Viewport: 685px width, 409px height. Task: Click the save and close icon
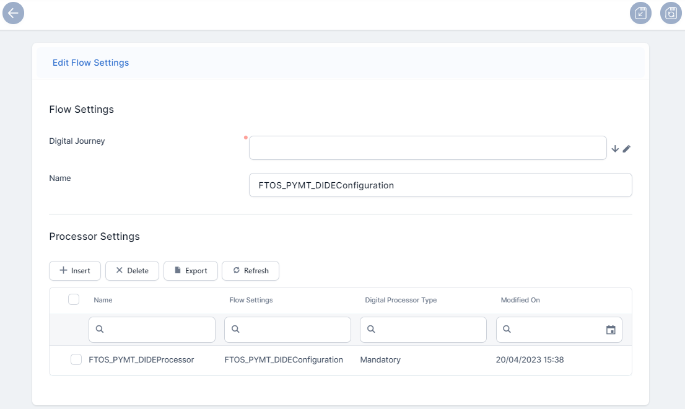coord(640,13)
